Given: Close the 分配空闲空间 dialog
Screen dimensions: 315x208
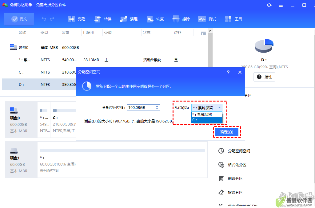Looking at the screenshot, I should [x=240, y=72].
